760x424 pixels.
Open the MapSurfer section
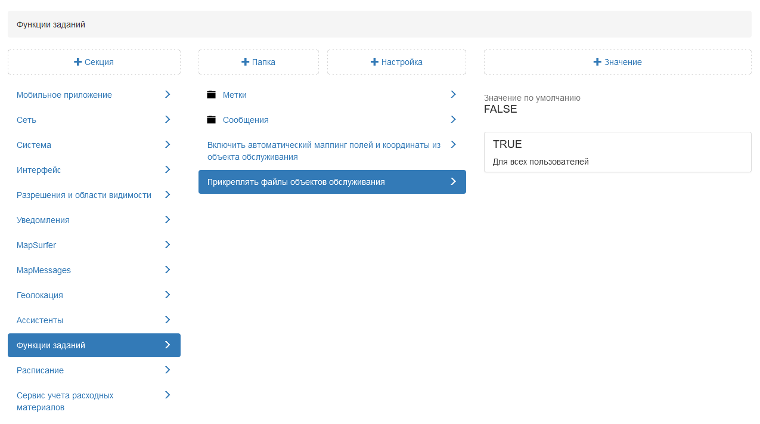94,245
